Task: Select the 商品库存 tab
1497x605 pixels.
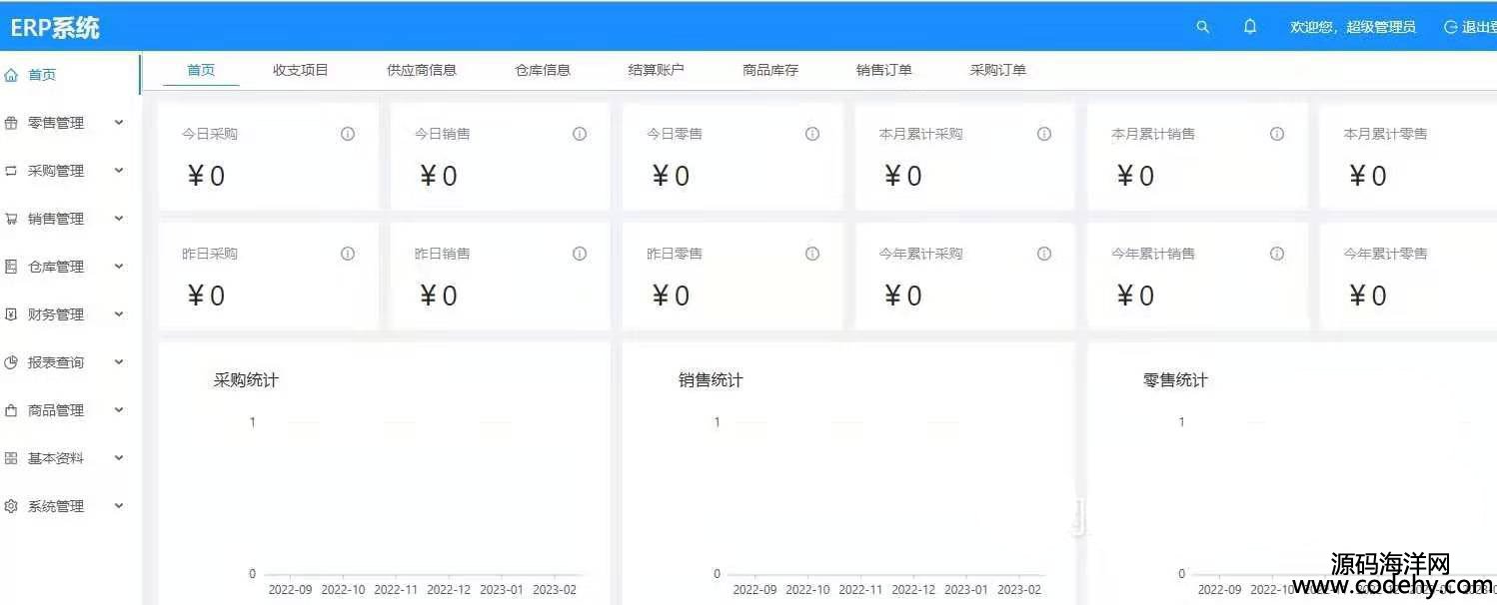Action: 770,70
